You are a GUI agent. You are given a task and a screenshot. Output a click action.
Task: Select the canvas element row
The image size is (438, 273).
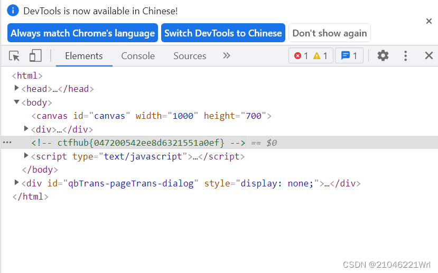(151, 116)
